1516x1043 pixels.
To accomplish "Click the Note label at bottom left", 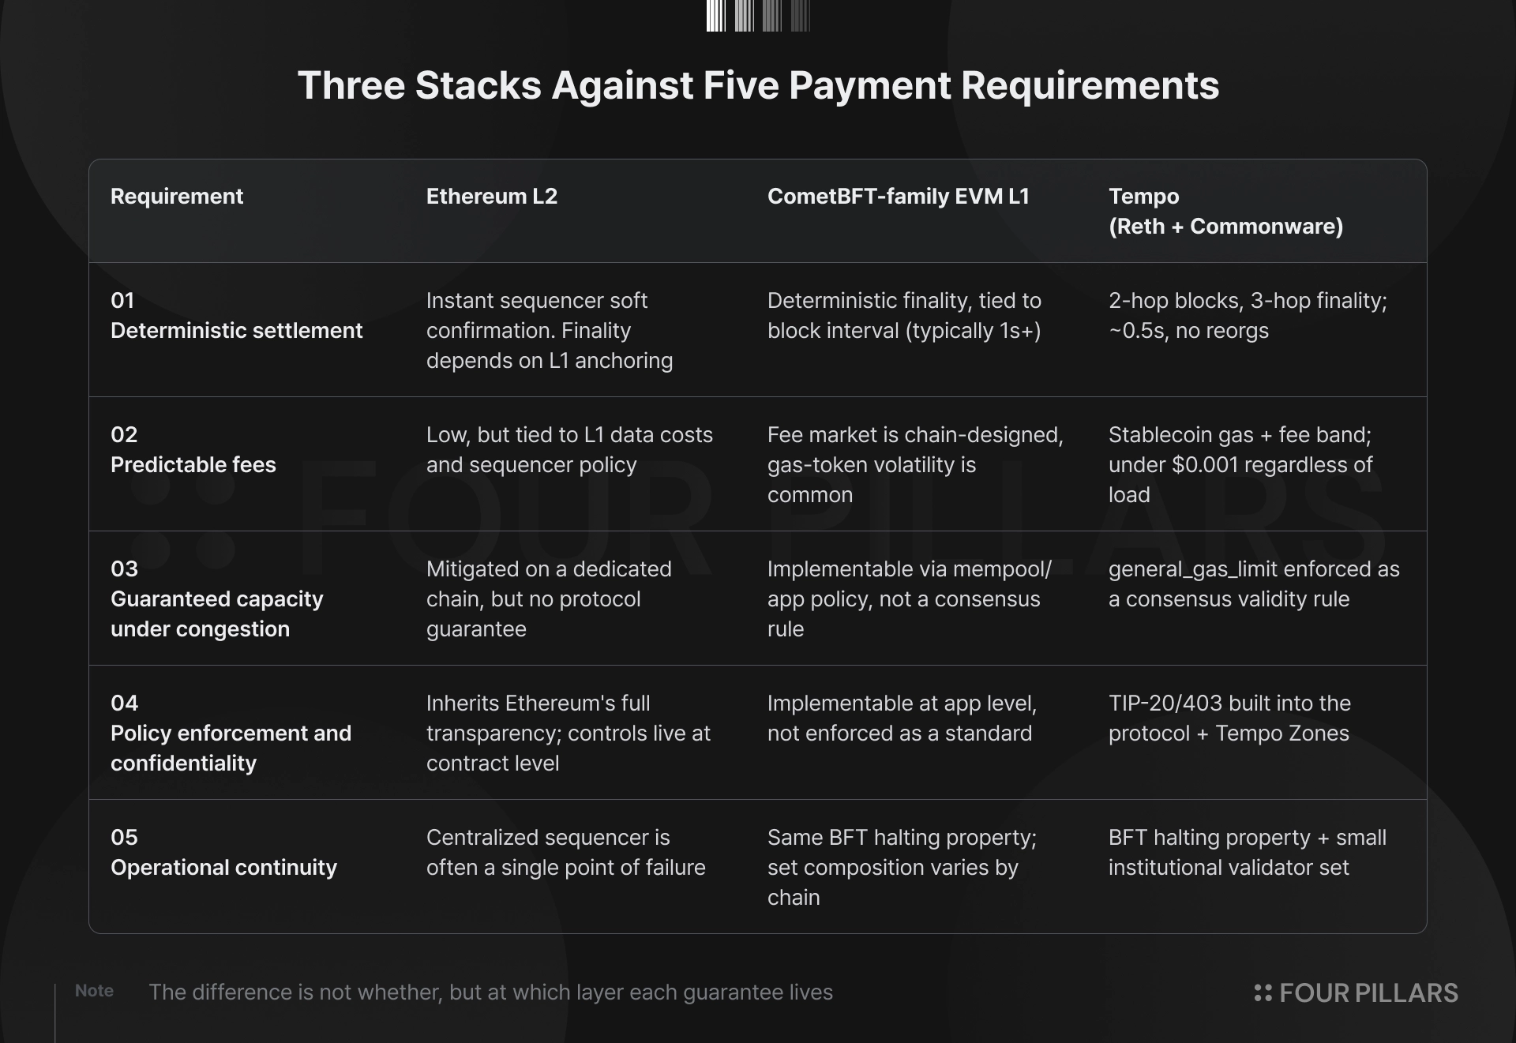I will (x=94, y=991).
